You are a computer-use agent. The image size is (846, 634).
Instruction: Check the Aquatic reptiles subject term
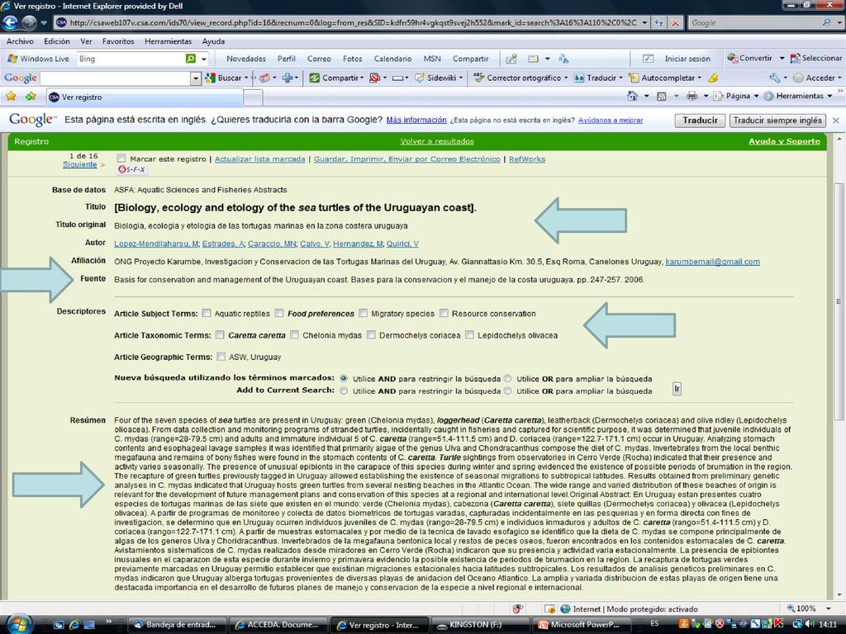(207, 313)
